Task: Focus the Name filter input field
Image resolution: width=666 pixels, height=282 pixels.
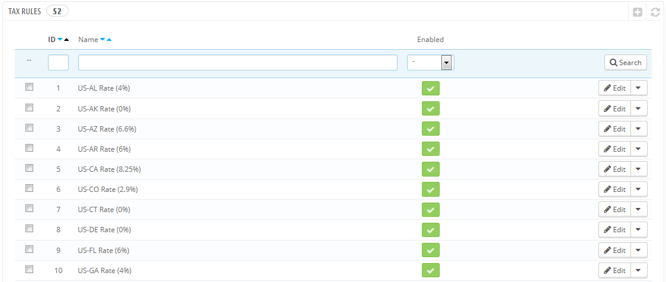Action: (238, 62)
